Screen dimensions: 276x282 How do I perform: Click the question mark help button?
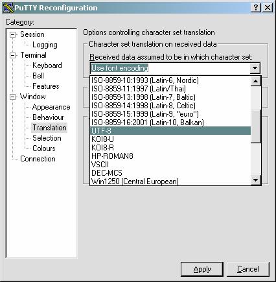tap(256, 8)
